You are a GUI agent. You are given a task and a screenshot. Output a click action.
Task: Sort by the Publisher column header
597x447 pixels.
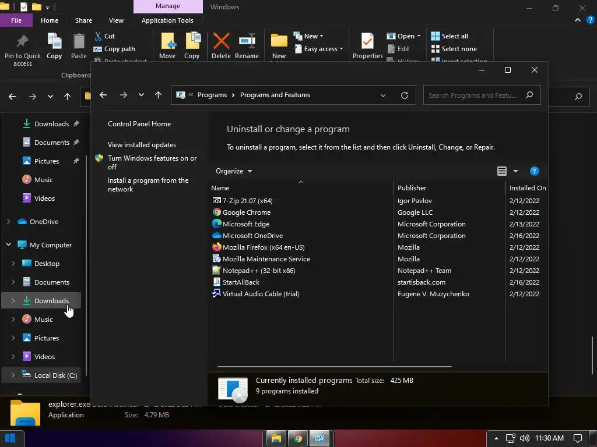(x=449, y=188)
